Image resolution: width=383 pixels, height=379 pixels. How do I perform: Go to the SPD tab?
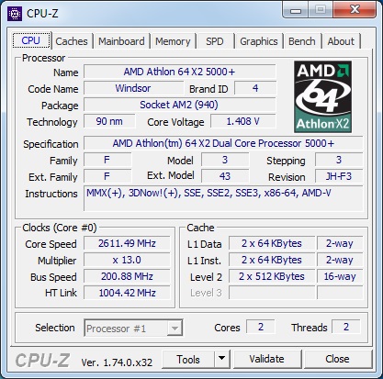pyautogui.click(x=214, y=41)
